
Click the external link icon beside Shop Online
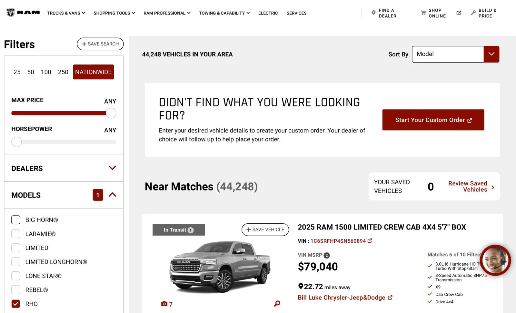point(459,13)
